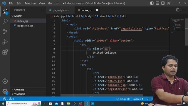Collapse the MYJSP folder section
Viewport: 188px width, 106px height.
28,16
